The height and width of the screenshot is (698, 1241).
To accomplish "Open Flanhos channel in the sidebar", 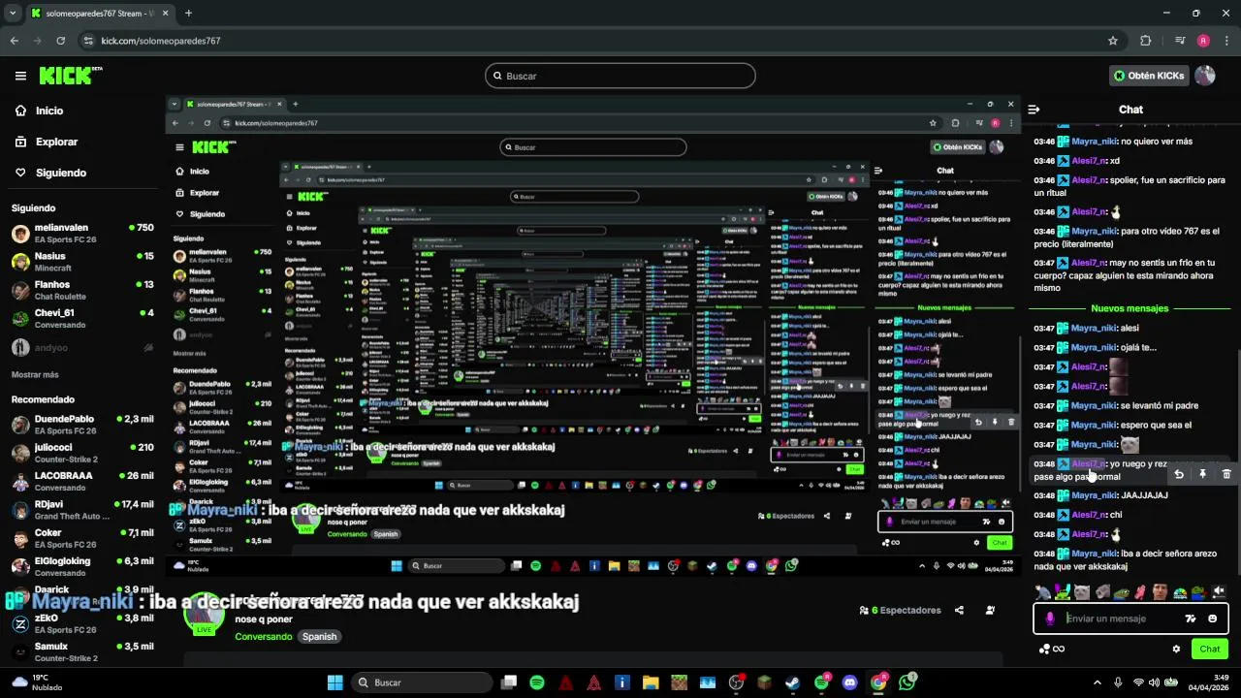I will (x=82, y=290).
